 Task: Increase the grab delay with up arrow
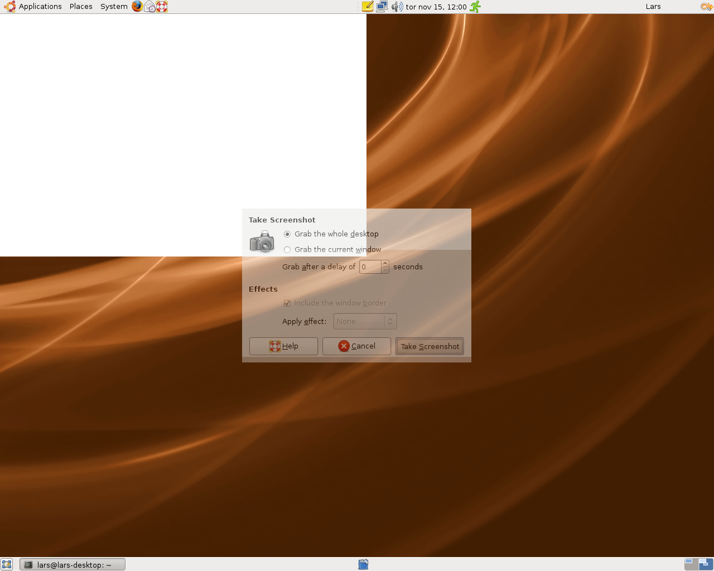click(385, 264)
